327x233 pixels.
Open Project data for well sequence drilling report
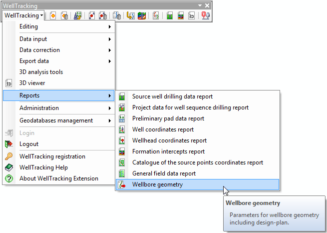click(198, 107)
